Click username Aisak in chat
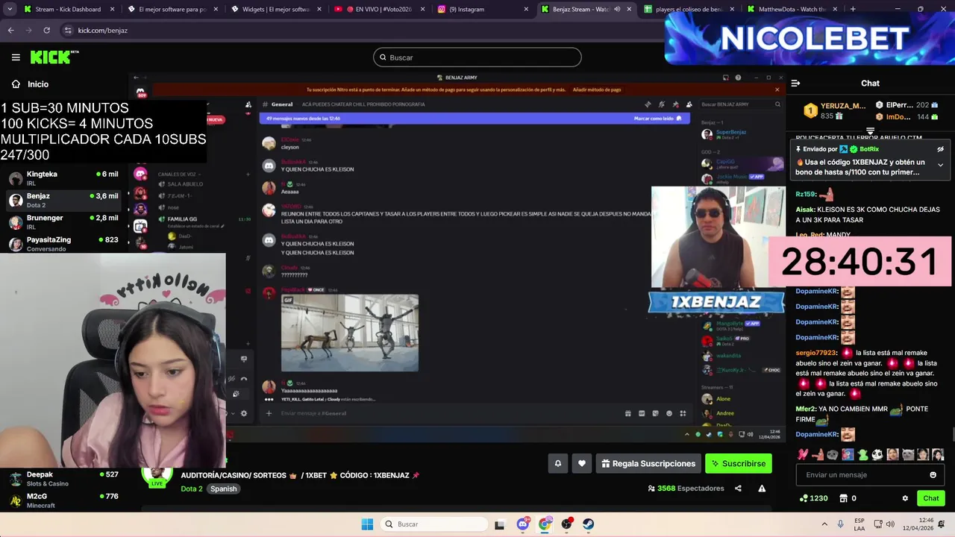Image resolution: width=955 pixels, height=537 pixels. (x=806, y=210)
